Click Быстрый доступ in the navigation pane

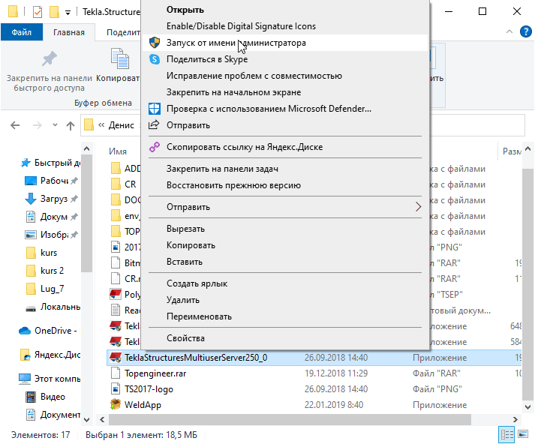point(50,163)
